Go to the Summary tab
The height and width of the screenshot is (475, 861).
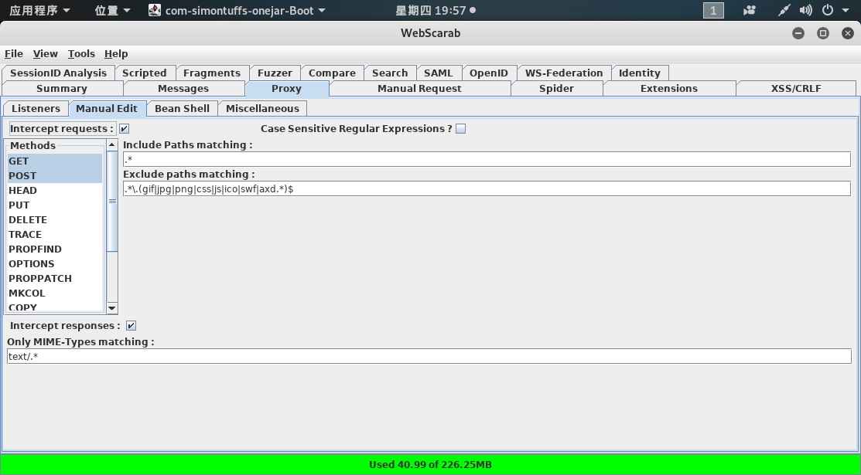[62, 88]
